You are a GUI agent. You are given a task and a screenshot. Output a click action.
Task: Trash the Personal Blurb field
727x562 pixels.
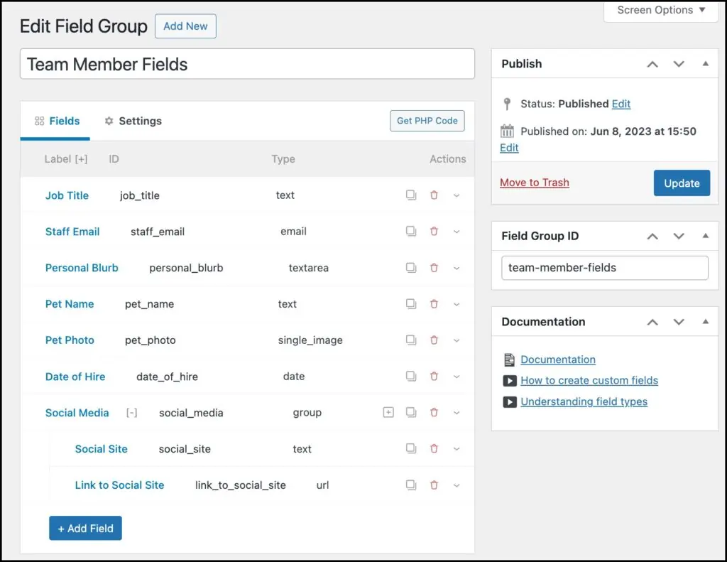[x=434, y=268]
